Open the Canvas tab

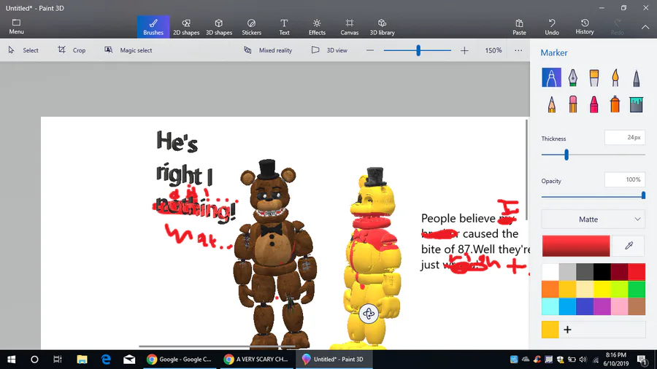click(x=350, y=27)
